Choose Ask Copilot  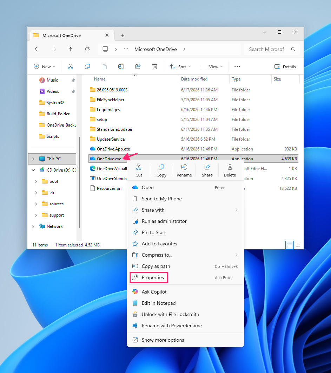point(185,292)
